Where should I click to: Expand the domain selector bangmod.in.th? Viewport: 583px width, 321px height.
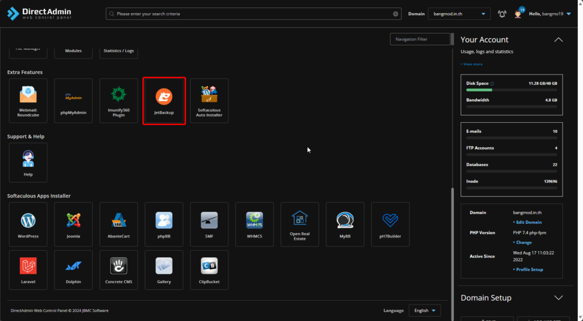459,14
